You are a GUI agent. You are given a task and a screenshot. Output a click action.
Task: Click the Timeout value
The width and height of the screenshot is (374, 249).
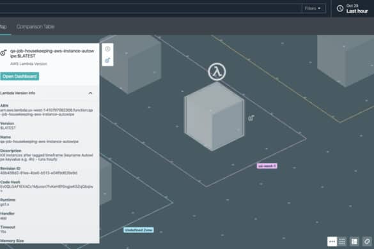coord(3,232)
